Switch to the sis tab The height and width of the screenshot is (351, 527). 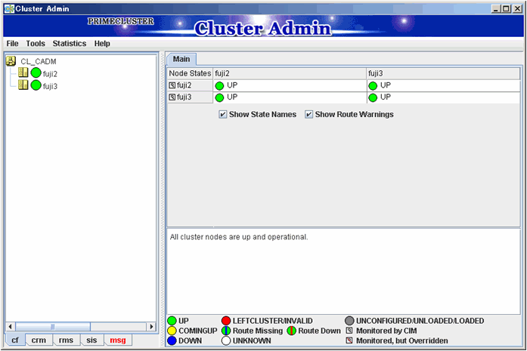point(91,340)
